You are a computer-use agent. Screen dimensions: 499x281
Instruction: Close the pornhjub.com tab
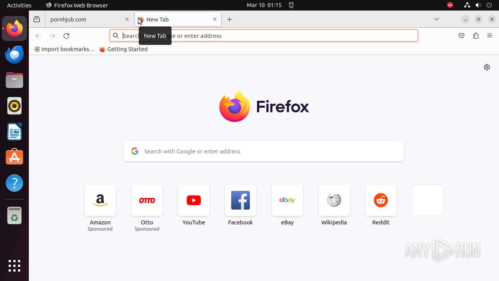[127, 20]
